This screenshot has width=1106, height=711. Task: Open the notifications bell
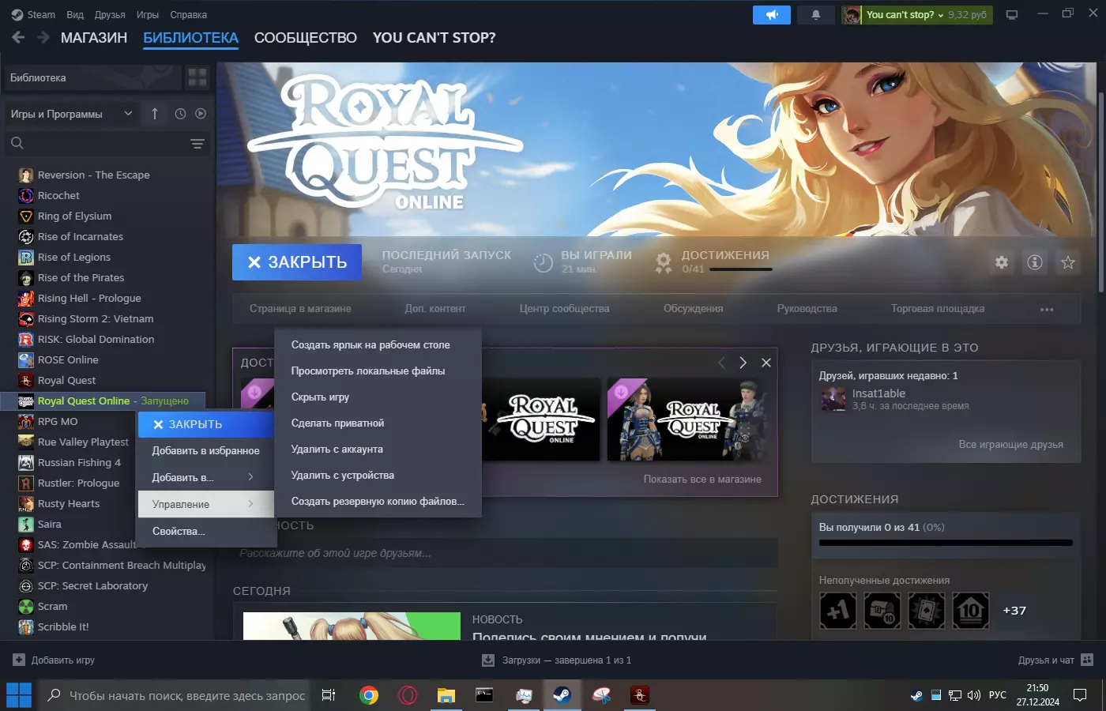coord(816,15)
